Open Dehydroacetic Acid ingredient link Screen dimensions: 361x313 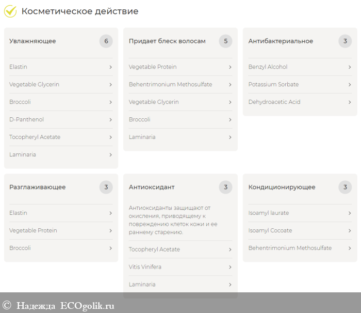(x=274, y=102)
